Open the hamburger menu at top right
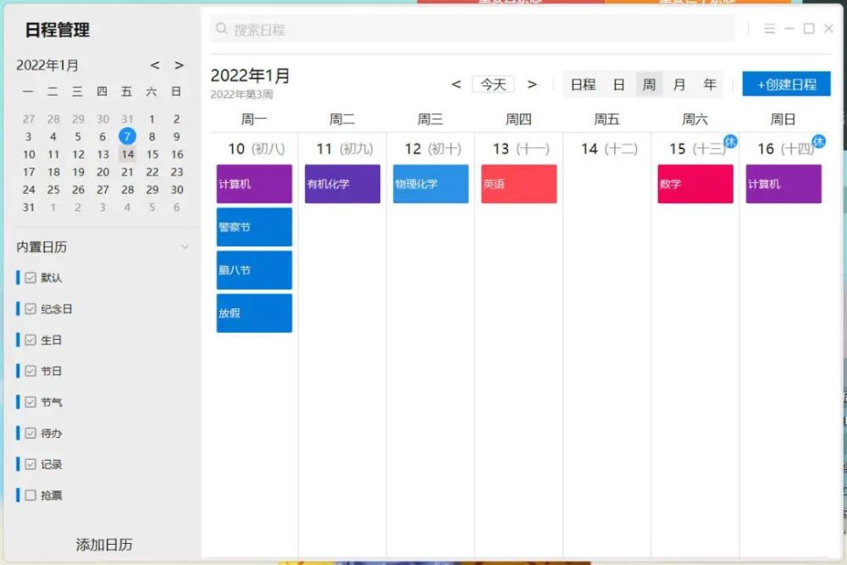The width and height of the screenshot is (847, 565). (769, 28)
